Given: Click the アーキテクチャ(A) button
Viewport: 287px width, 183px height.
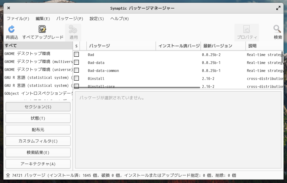Looking at the screenshot, I should (38, 164).
